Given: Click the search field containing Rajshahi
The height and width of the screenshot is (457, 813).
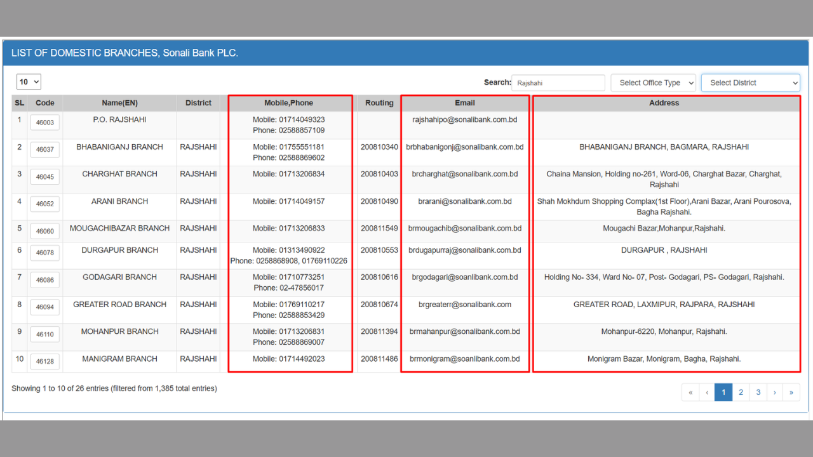Looking at the screenshot, I should tap(558, 83).
